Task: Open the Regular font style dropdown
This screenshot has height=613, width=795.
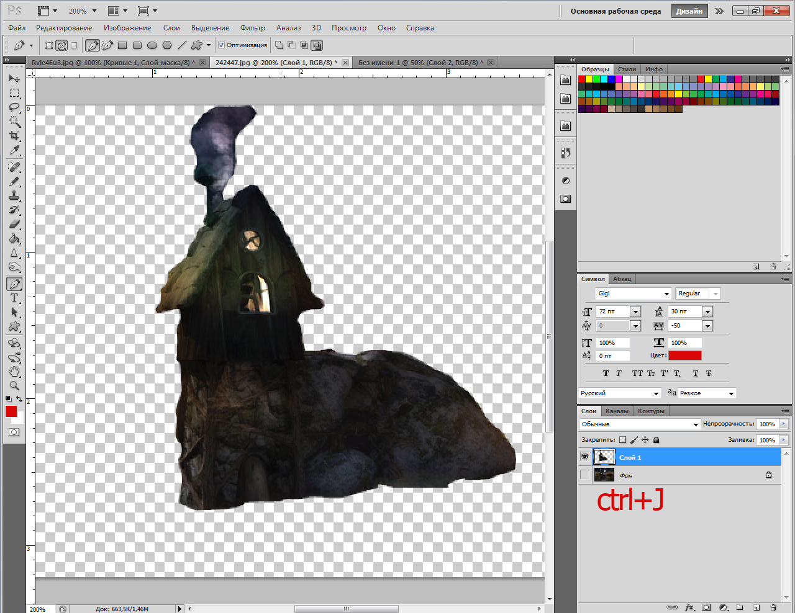Action: [x=716, y=293]
